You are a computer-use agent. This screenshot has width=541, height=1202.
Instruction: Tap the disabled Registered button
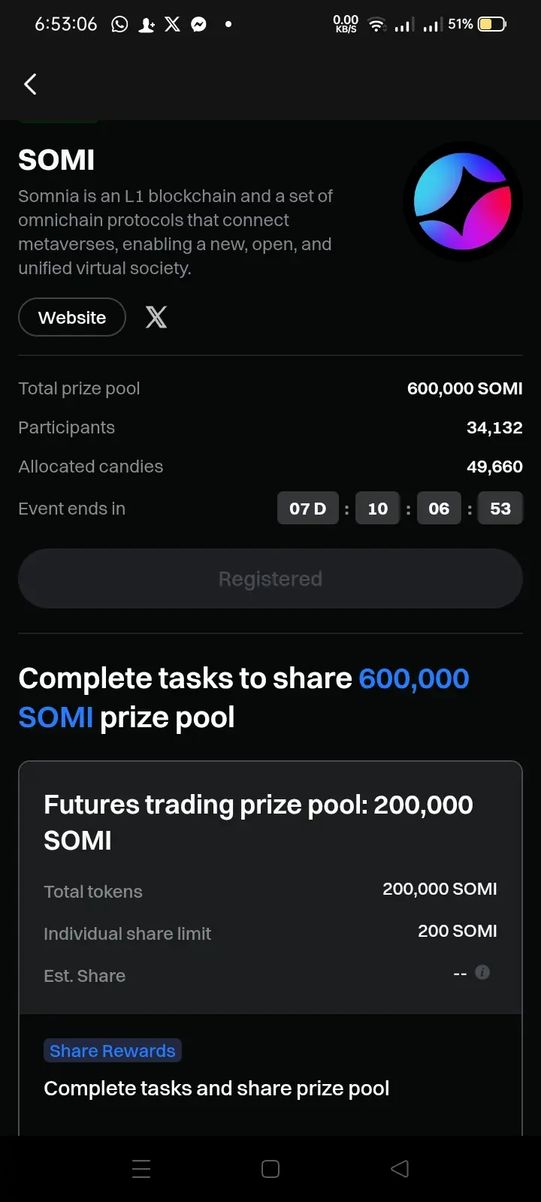(270, 578)
